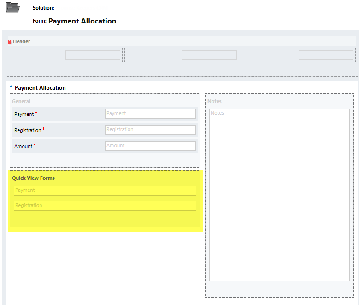Screen dimensions: 359x305
Task: Click the red lock icon beside Header
Action: click(9, 42)
